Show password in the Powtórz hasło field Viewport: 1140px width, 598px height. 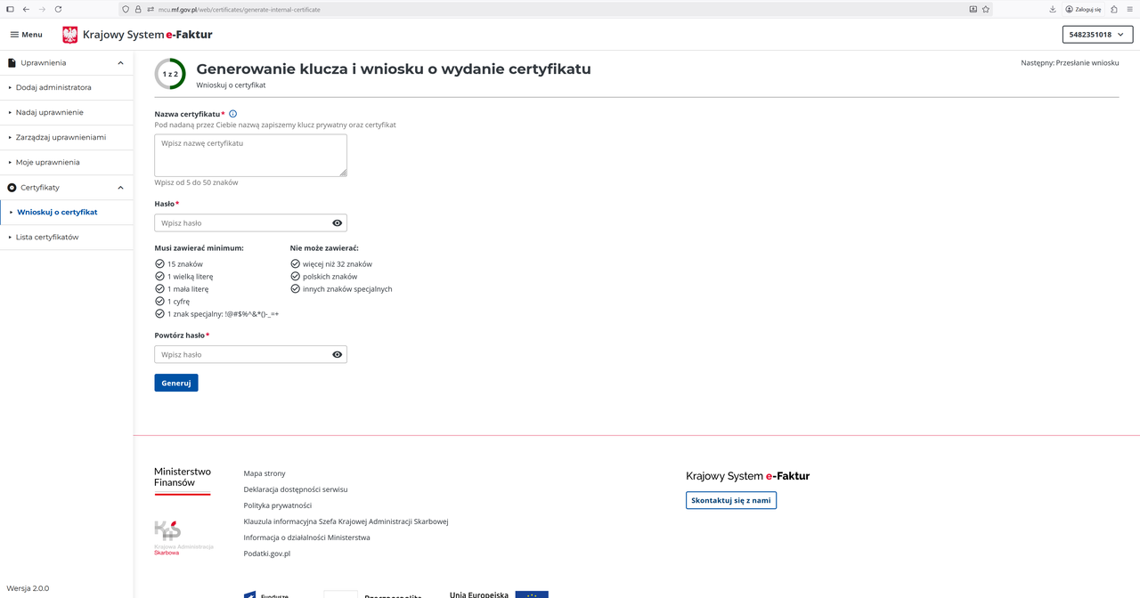pyautogui.click(x=338, y=354)
